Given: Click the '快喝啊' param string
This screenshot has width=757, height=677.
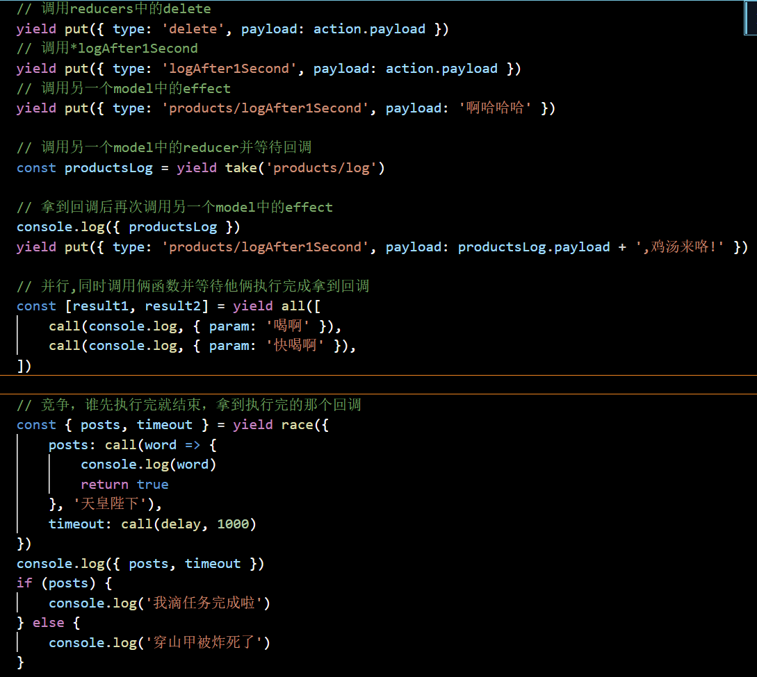Looking at the screenshot, I should pos(296,346).
